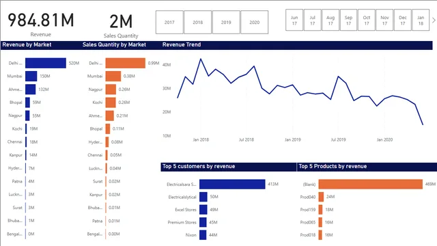Click the Nagpur 0.26M sales quantity bar

coord(111,90)
